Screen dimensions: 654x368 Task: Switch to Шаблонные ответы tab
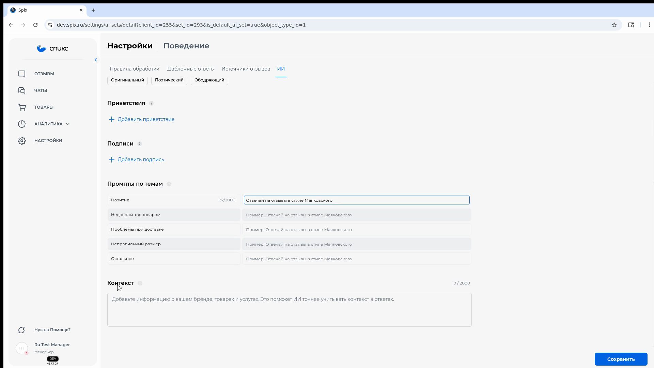pos(190,69)
